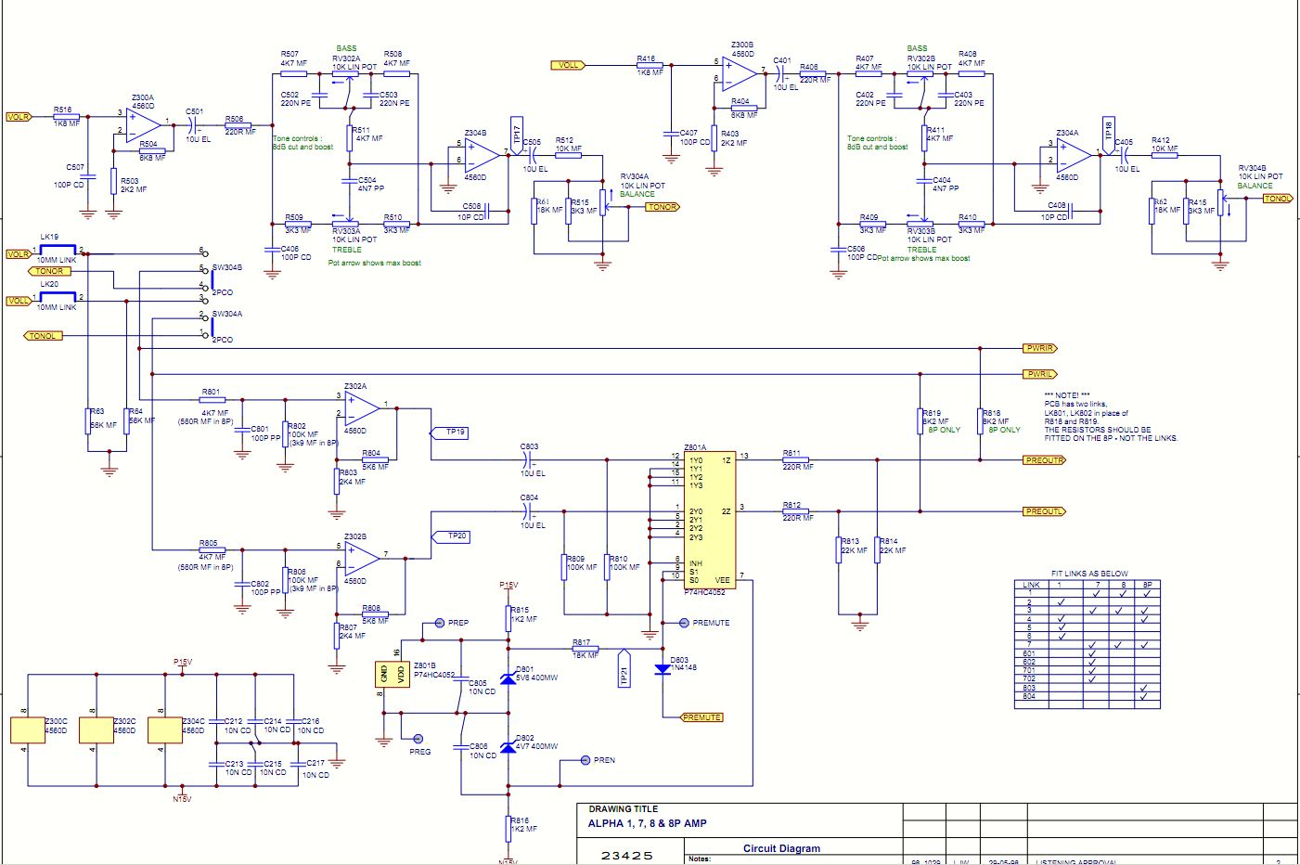Select the TP20 test point flag
Image resolution: width=1300 pixels, height=865 pixels.
(x=450, y=536)
